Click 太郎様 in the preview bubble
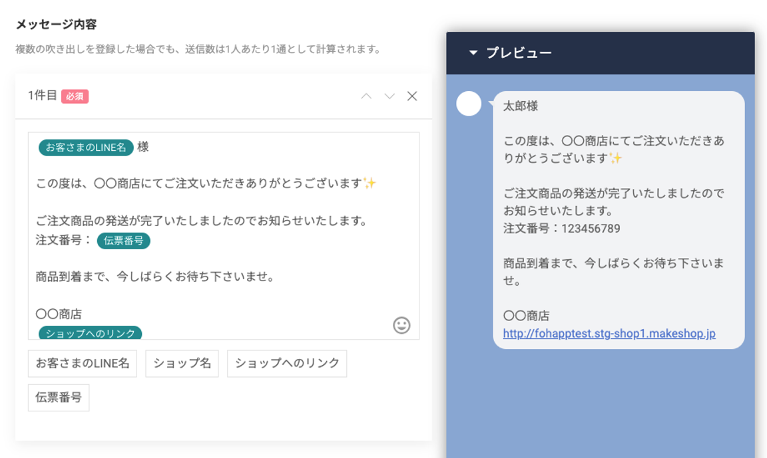This screenshot has height=458, width=767. click(521, 106)
